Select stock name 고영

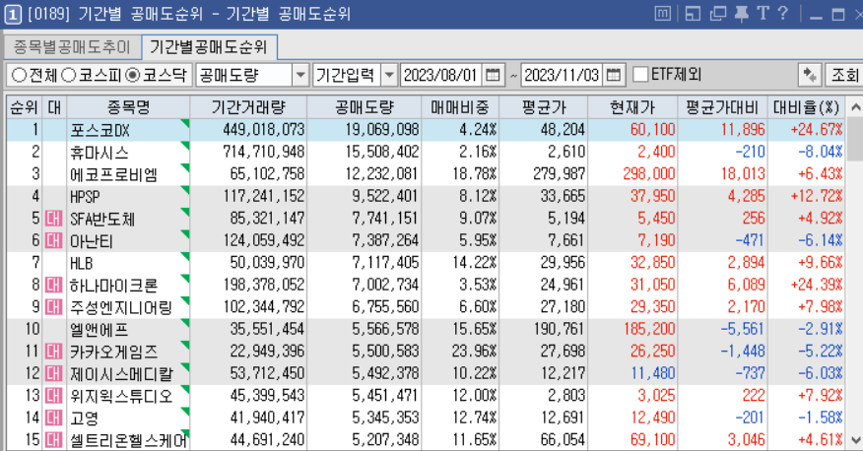coord(84,418)
